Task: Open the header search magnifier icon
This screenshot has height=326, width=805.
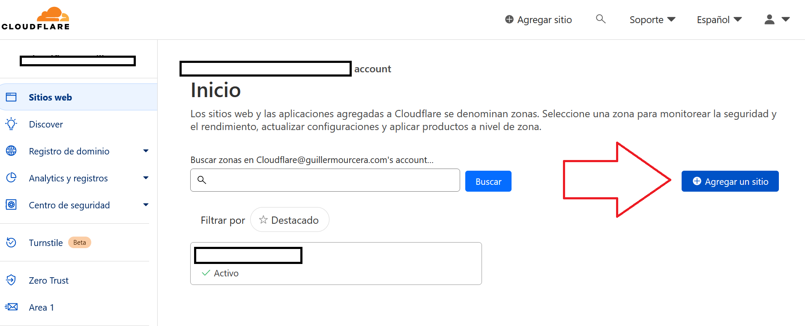Action: 601,19
